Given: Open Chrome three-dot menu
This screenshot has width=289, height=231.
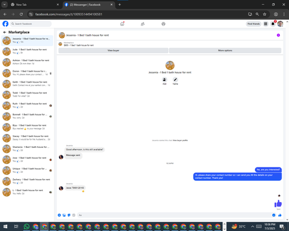Looking at the screenshot, I should (x=284, y=14).
